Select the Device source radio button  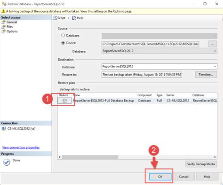[x=63, y=43]
